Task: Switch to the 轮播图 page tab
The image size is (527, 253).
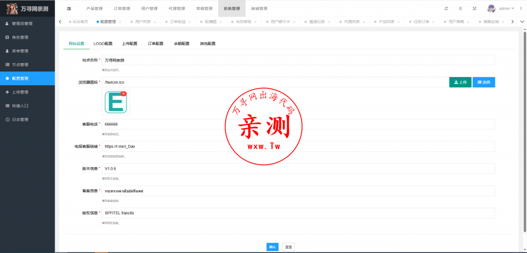Action: tap(211, 22)
